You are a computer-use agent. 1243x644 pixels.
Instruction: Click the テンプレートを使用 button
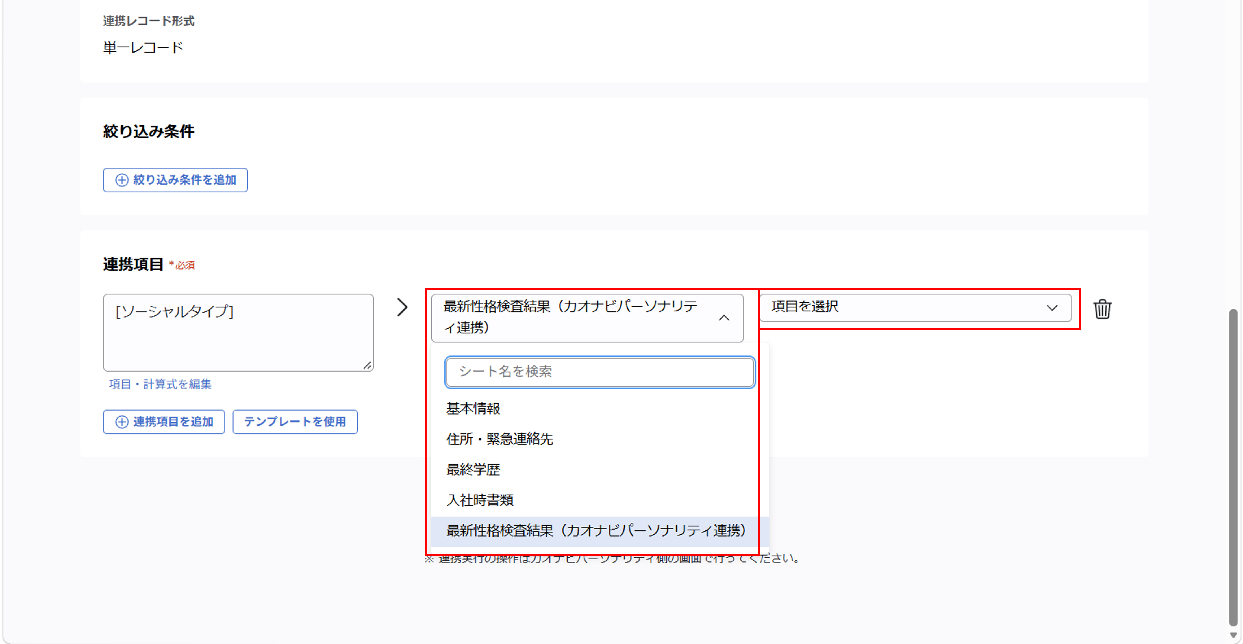coord(295,422)
